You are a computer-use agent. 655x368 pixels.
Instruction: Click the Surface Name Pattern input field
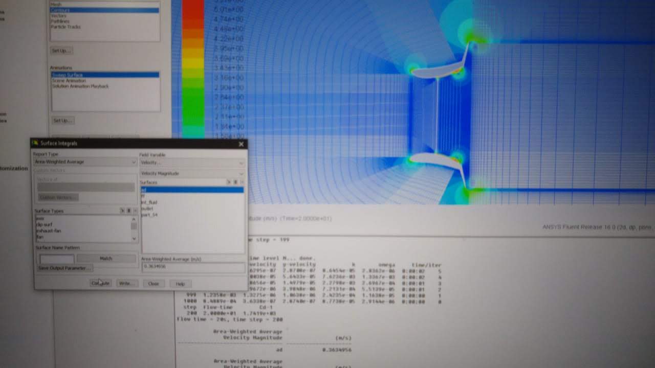coord(56,258)
